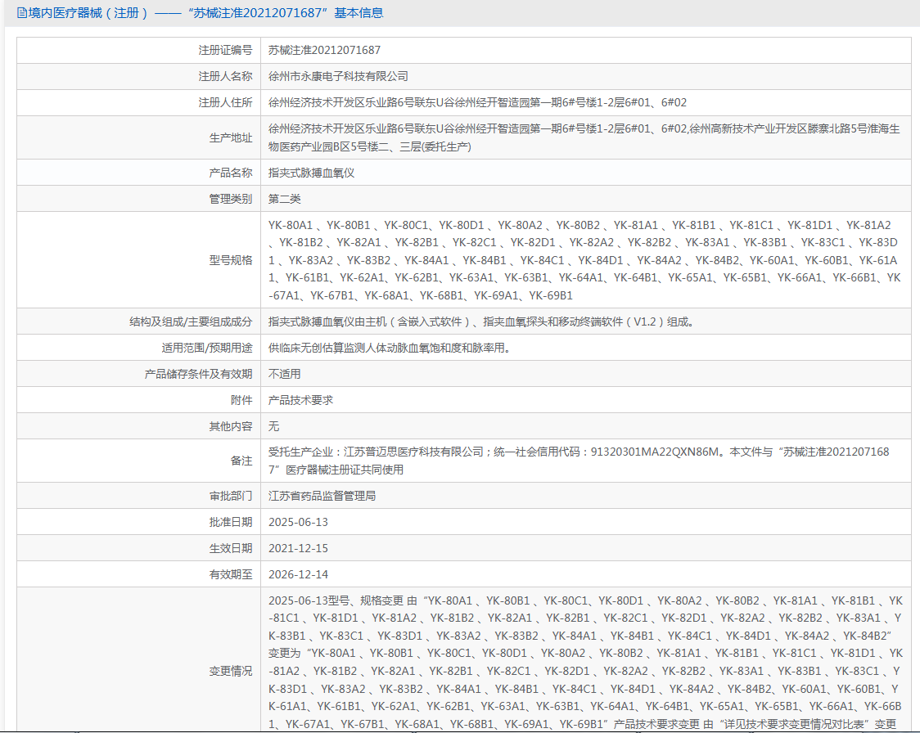Click the 附件 label

click(241, 400)
